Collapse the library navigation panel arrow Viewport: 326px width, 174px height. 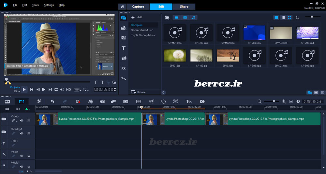point(163,93)
